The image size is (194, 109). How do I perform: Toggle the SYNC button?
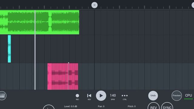(167, 106)
